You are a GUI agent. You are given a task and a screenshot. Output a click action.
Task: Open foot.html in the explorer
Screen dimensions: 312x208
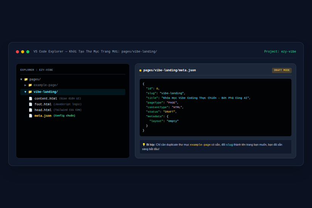pos(43,104)
